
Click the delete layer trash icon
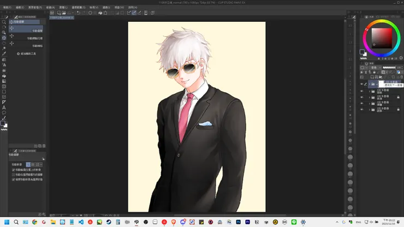pyautogui.click(x=401, y=77)
